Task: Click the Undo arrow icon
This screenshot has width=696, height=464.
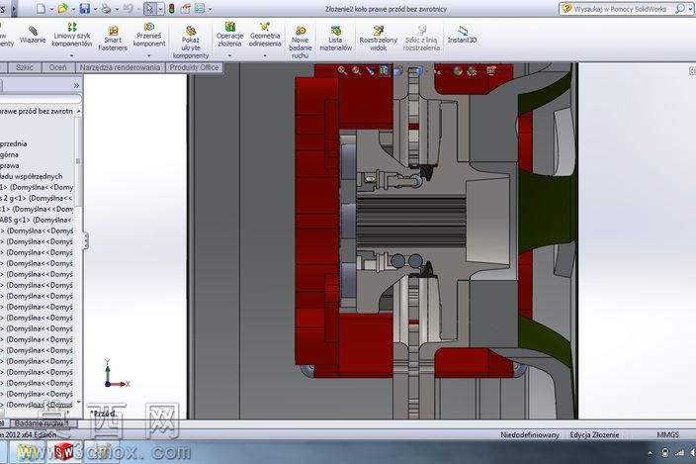Action: pyautogui.click(x=128, y=9)
